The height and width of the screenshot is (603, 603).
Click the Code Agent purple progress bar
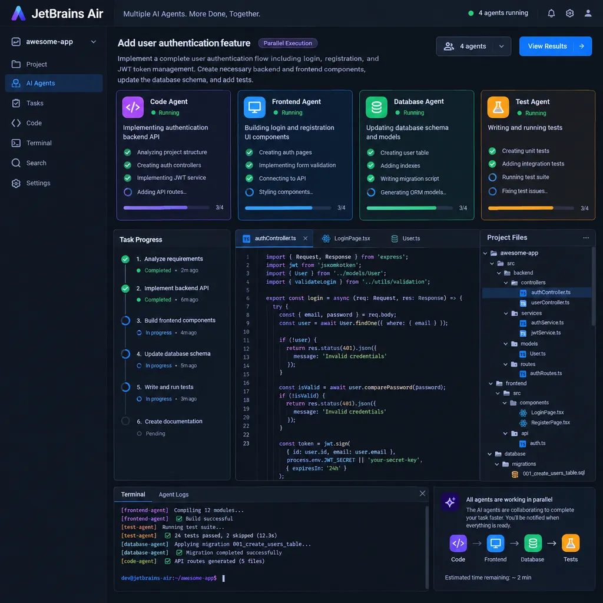(x=166, y=208)
